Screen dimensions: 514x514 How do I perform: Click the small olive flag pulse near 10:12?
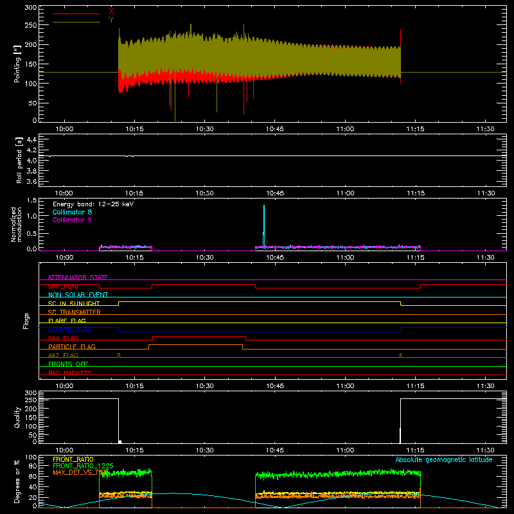click(x=119, y=355)
